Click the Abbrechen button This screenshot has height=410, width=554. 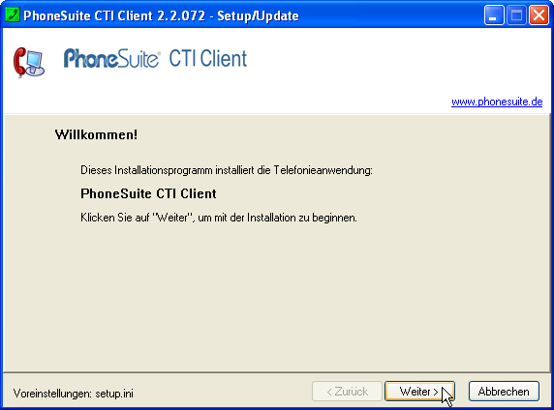[504, 391]
